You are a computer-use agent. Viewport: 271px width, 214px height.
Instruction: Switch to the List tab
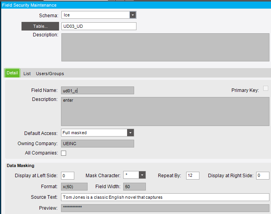point(27,74)
